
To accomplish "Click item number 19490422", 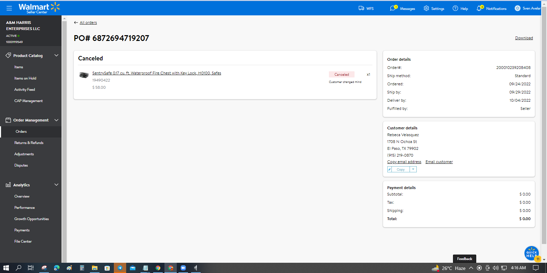I will (101, 80).
